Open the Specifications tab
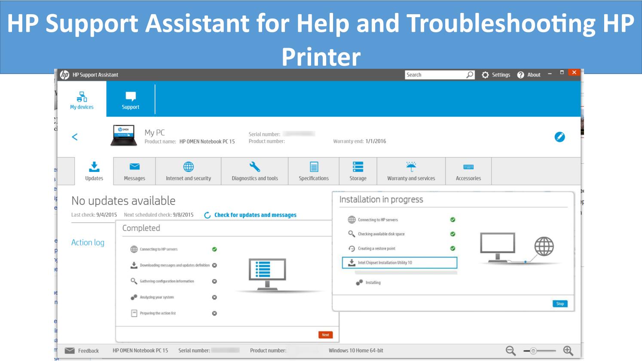Viewport: 642px width, 361px height. pyautogui.click(x=314, y=171)
